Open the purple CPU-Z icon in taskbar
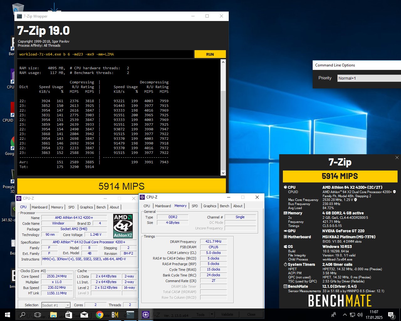The width and height of the screenshot is (401, 321). click(146, 315)
